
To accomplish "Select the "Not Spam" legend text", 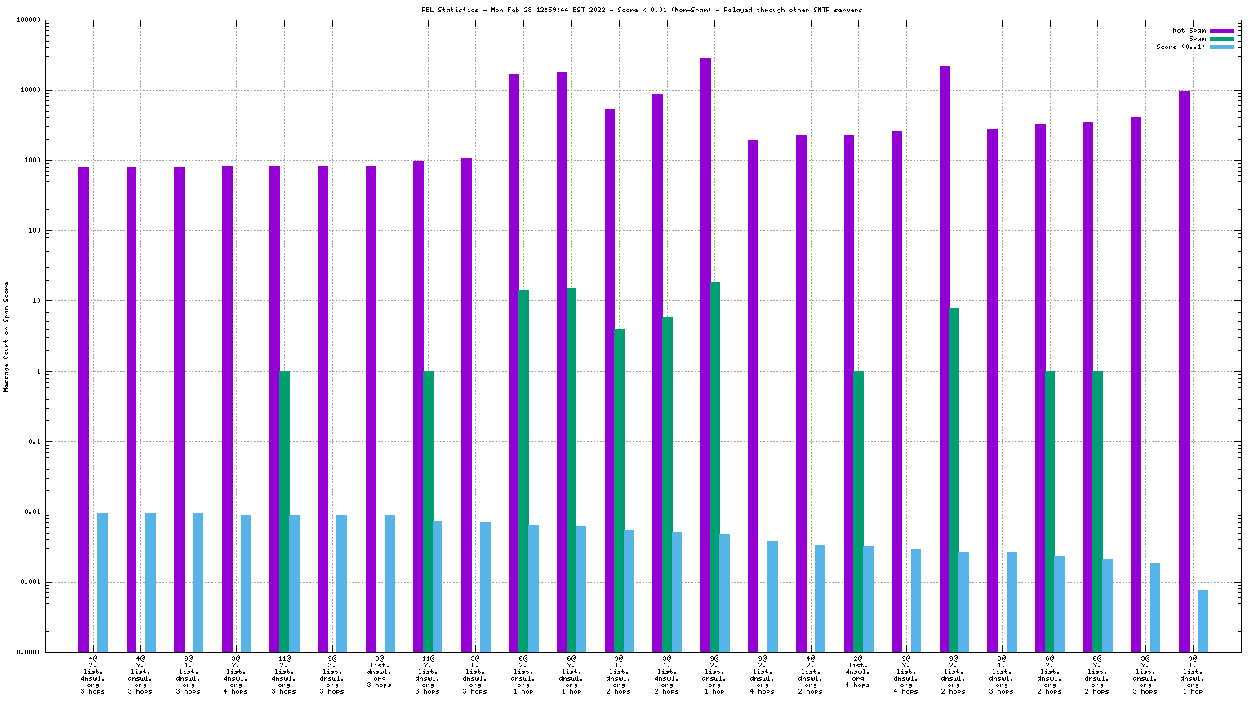I will point(1189,30).
